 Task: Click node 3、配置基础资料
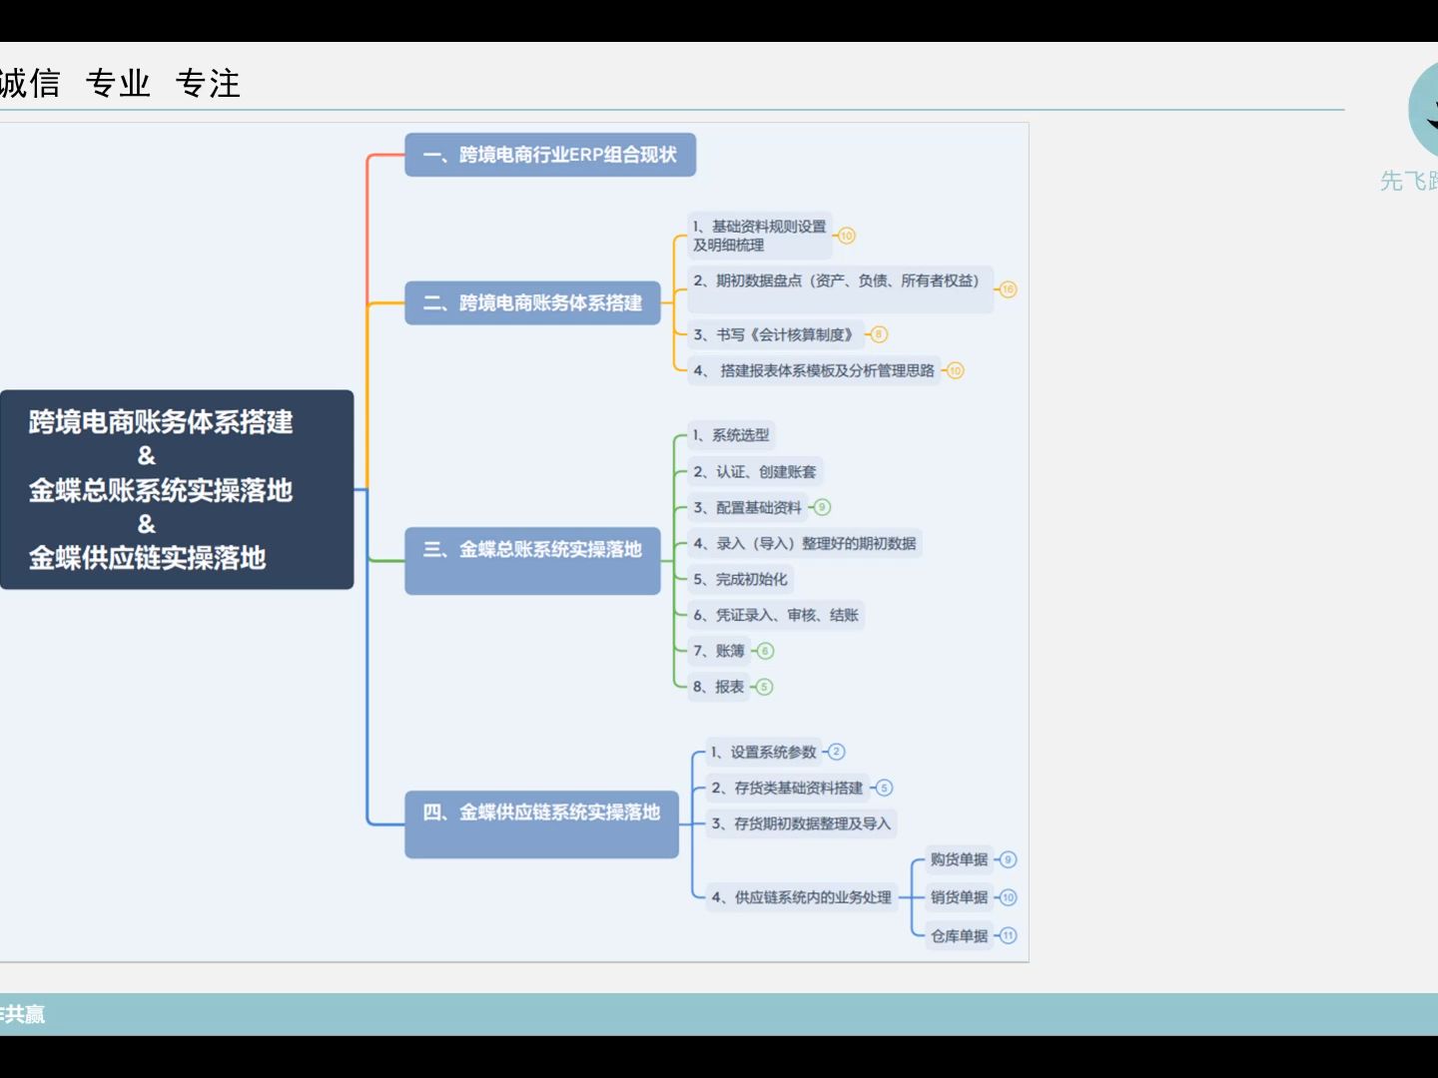tap(747, 507)
